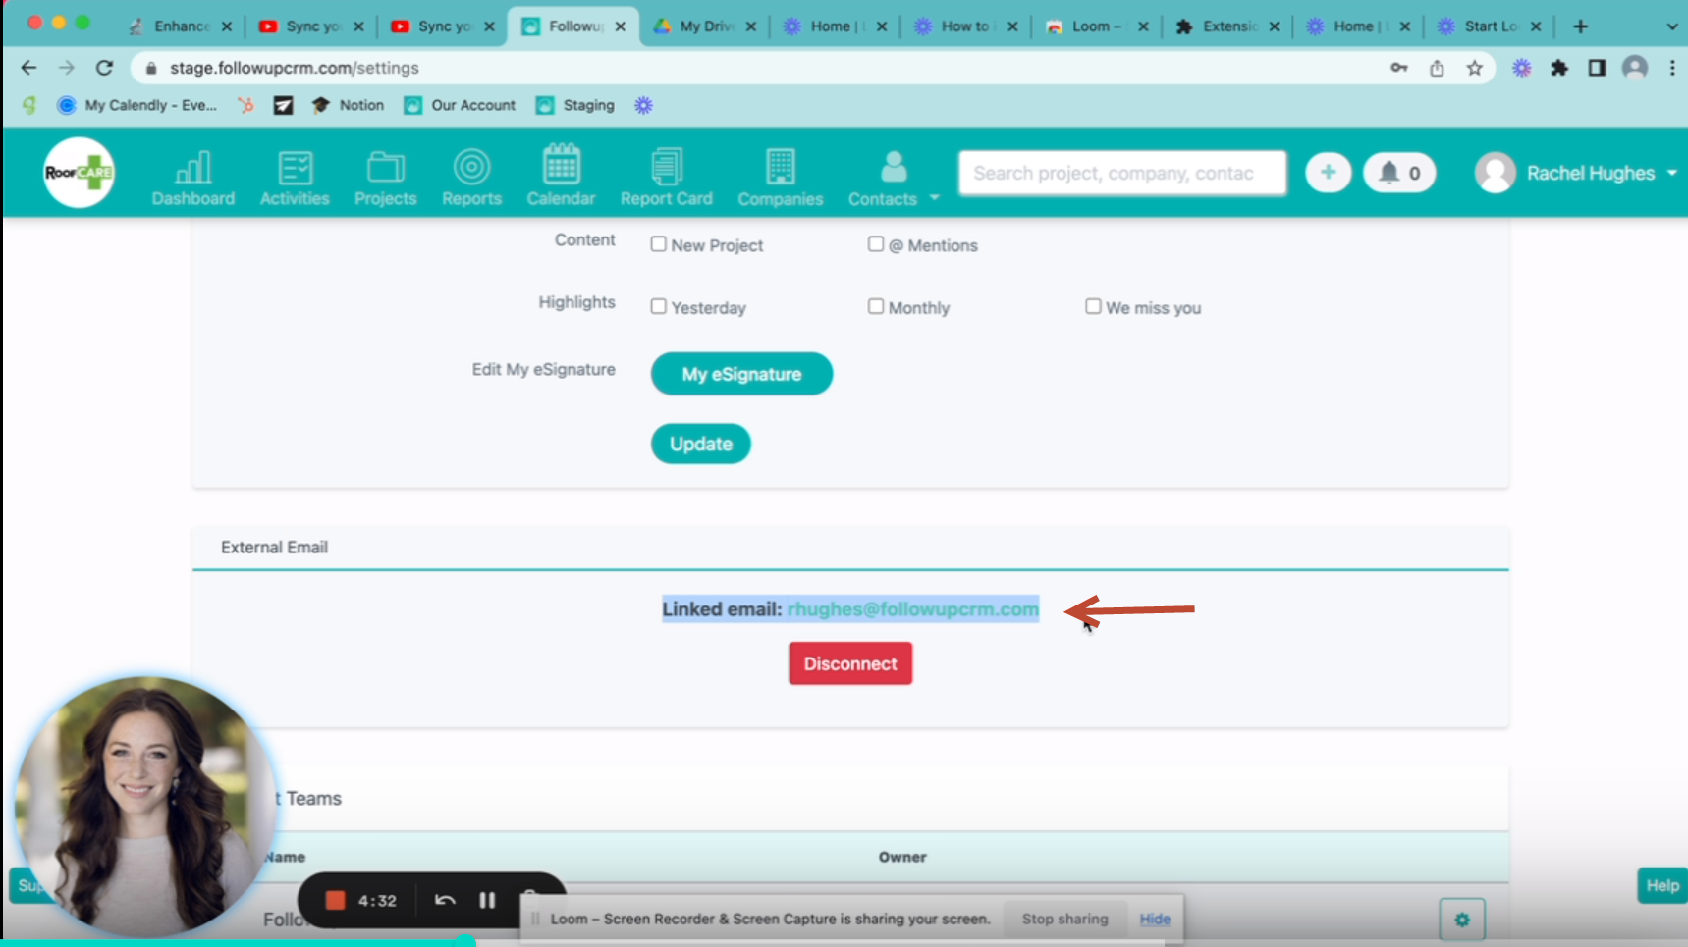1688x947 pixels.
Task: Click the Disconnect button
Action: point(849,663)
